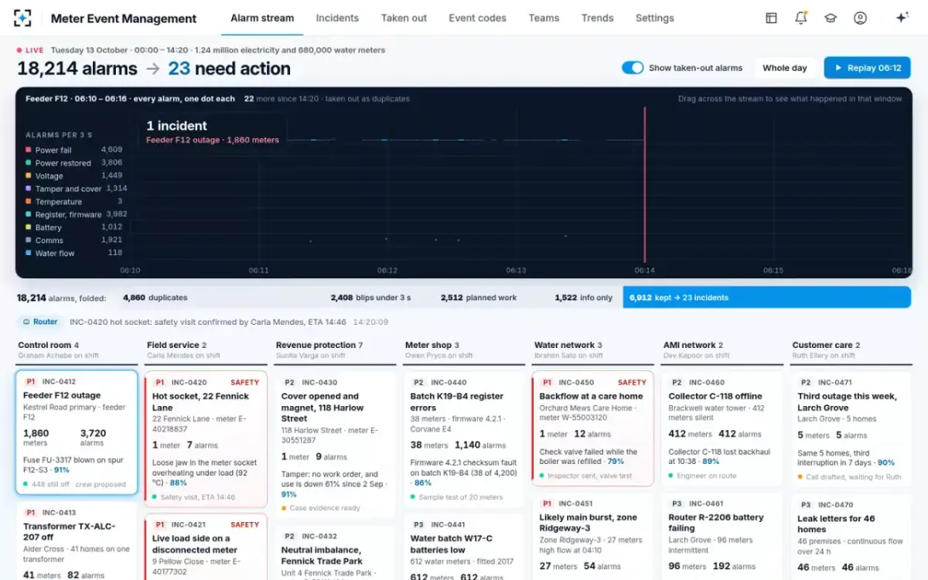Click the Control room column header
Image resolution: width=928 pixels, height=580 pixels.
coord(77,350)
